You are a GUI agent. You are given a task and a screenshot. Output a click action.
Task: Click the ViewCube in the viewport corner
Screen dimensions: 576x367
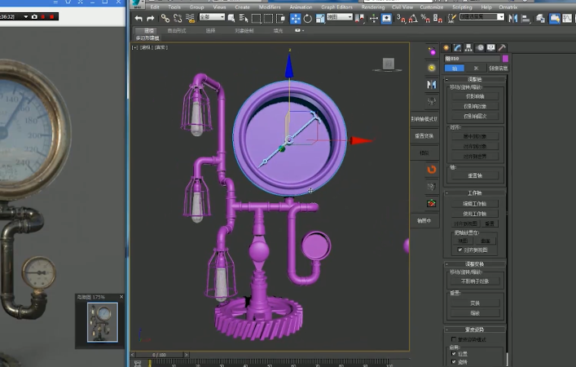click(389, 64)
